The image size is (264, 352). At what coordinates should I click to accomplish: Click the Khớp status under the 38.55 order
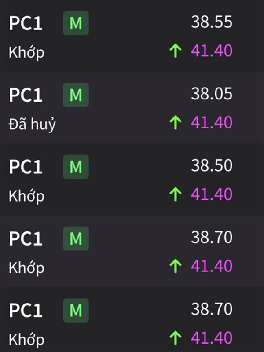[26, 52]
